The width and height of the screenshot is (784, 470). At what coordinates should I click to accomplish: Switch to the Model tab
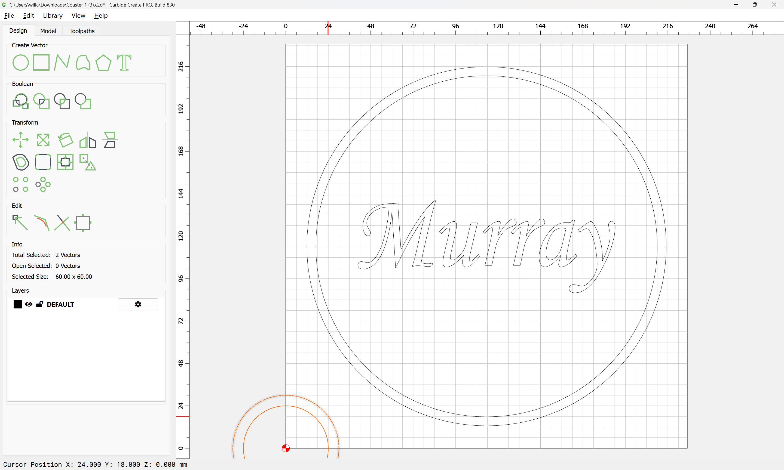(48, 31)
